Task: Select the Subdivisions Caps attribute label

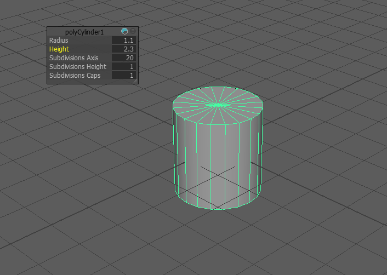Action: [75, 75]
